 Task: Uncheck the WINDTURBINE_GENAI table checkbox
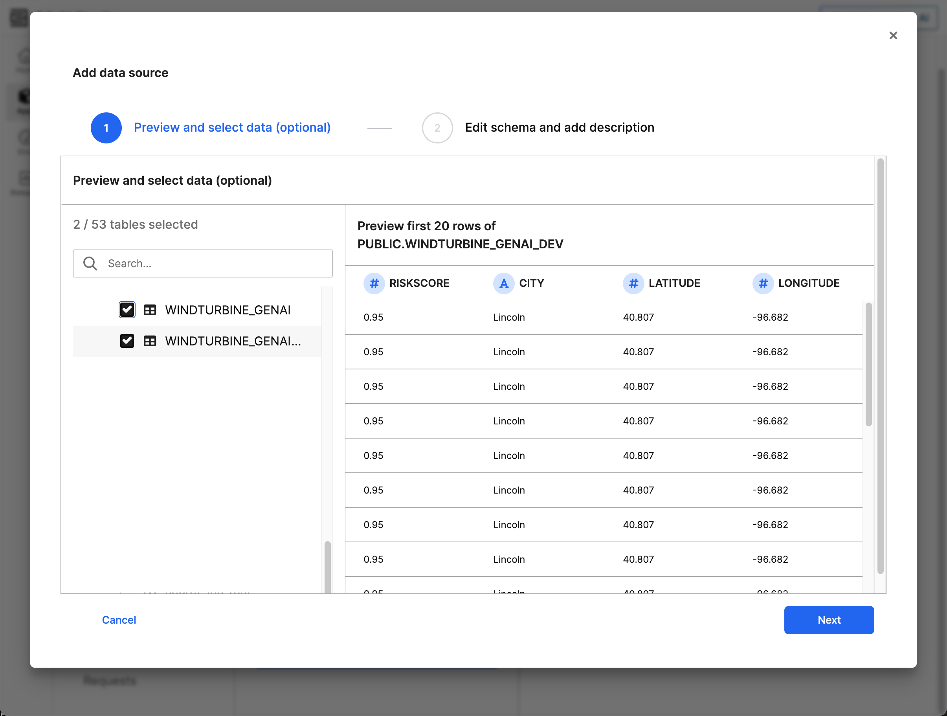click(x=127, y=310)
